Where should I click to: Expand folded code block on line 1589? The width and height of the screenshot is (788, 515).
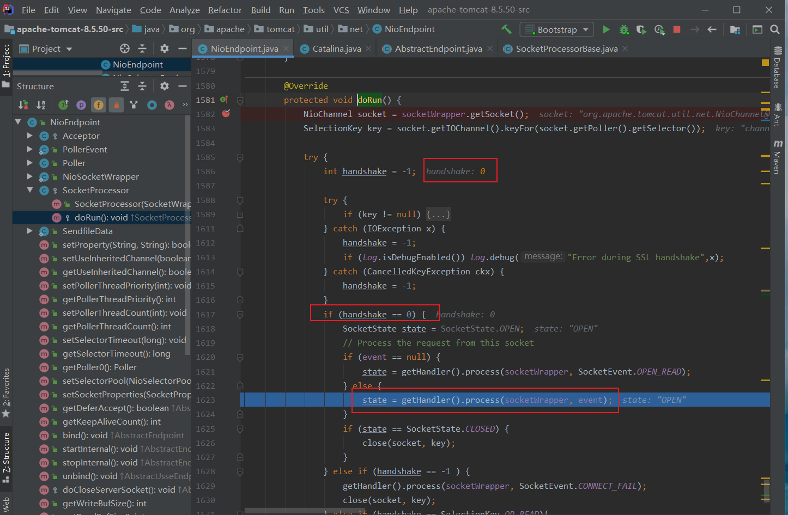(x=240, y=214)
